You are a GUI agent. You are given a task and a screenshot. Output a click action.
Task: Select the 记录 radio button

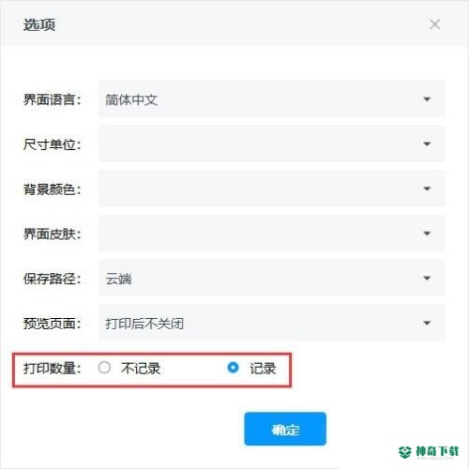[x=233, y=368]
